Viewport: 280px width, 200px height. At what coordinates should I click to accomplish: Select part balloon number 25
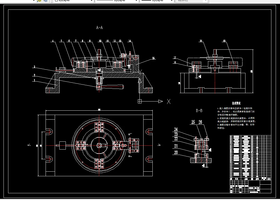(x=193, y=122)
